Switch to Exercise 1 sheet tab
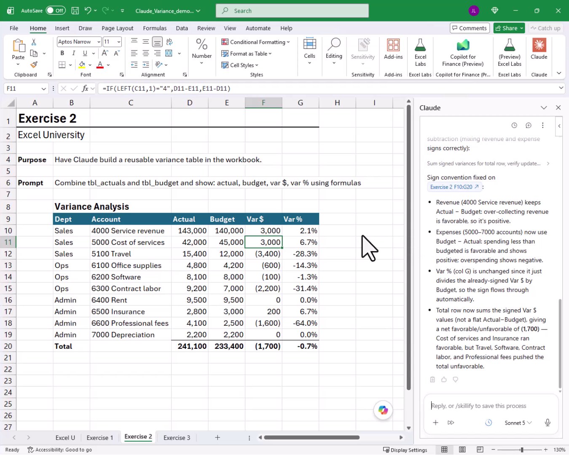569x455 pixels. point(100,438)
